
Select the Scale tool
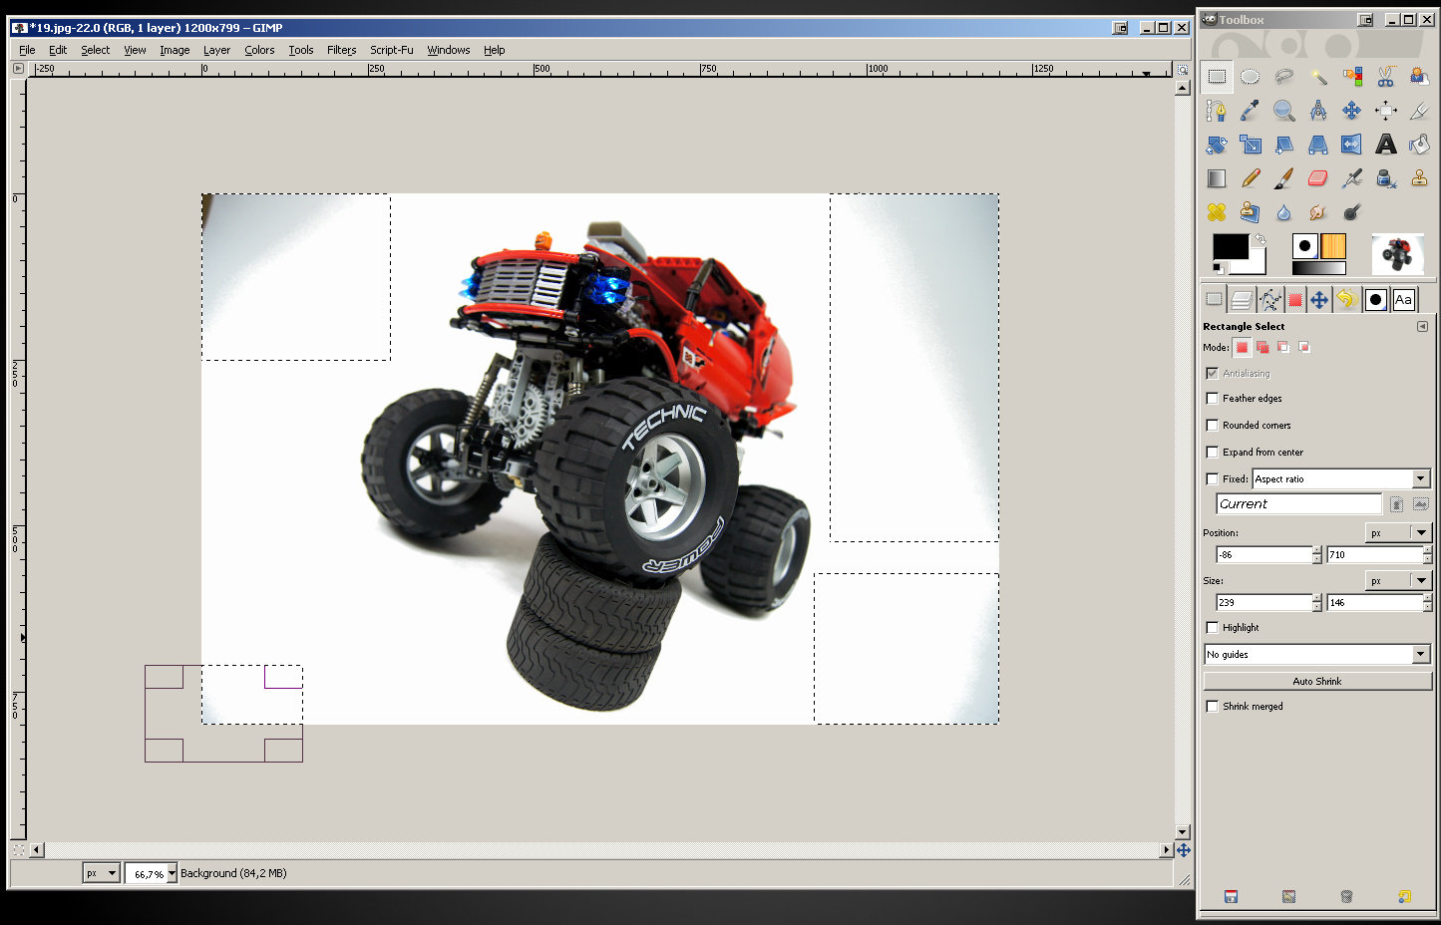tap(1251, 145)
